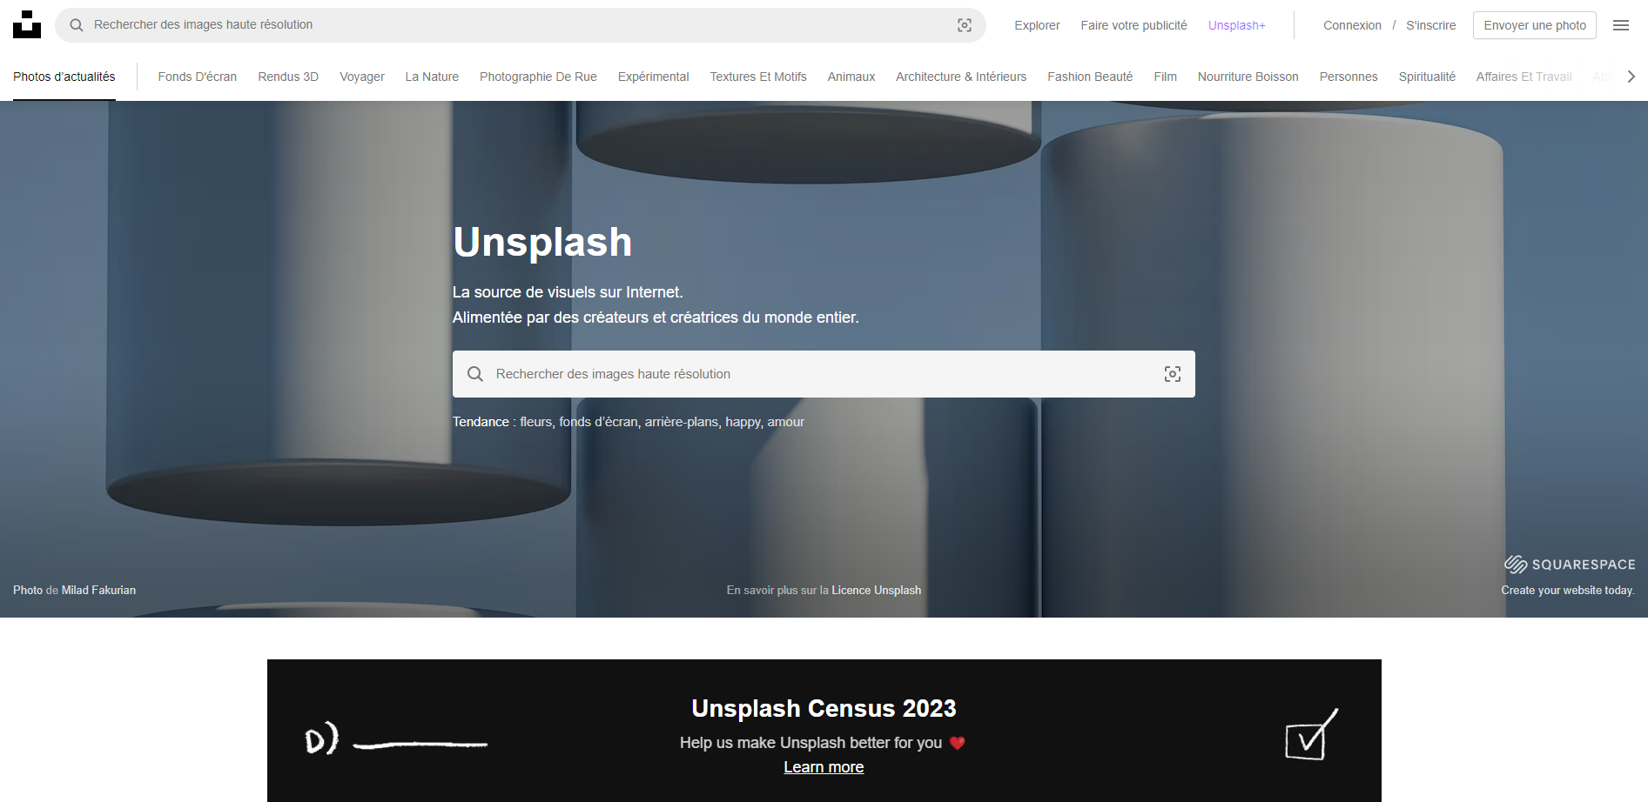Click Learn more on Census banner
Image resolution: width=1648 pixels, height=802 pixels.
[823, 767]
